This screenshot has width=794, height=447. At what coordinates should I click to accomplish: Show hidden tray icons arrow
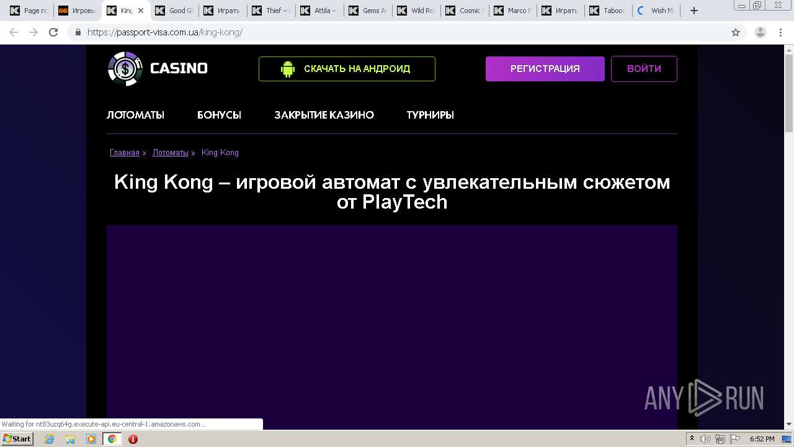tap(692, 439)
